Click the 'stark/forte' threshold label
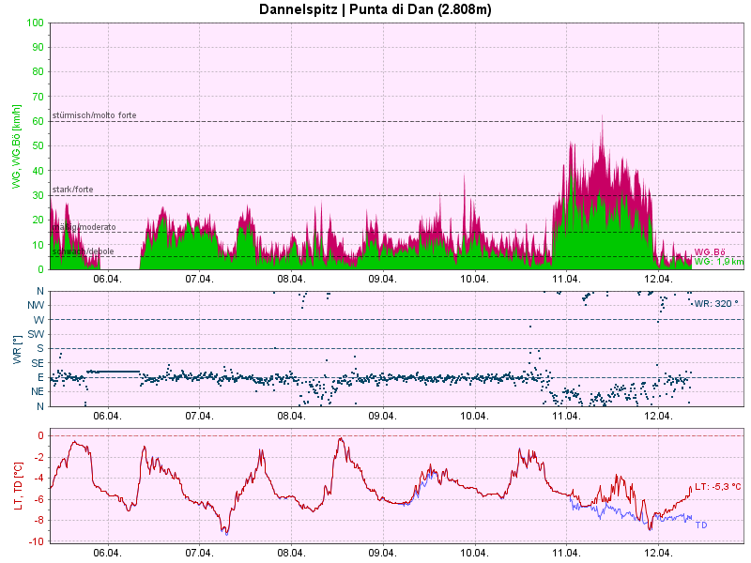Viewport: 751px width, 563px height. tap(73, 190)
